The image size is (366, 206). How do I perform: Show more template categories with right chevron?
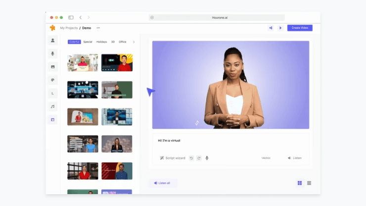134,42
